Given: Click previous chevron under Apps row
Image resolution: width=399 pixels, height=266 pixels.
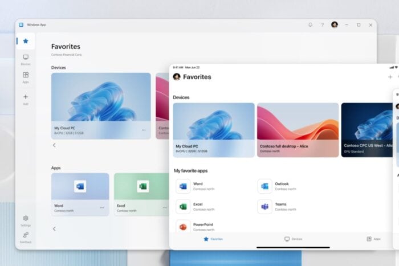Looking at the screenshot, I should click(54, 229).
